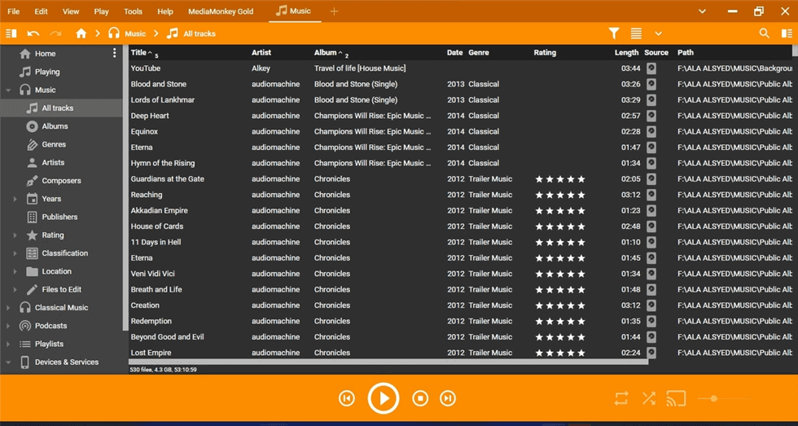Click the Location folder icon

coord(32,271)
